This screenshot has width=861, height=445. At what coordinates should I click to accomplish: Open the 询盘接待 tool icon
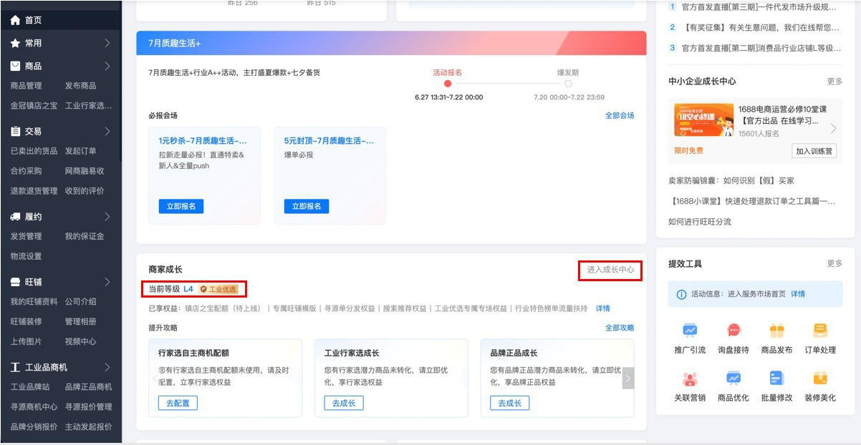tap(733, 331)
